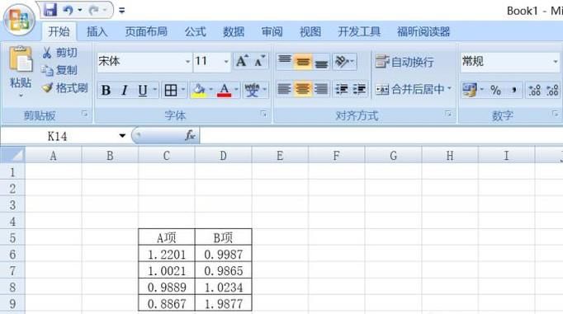
Task: Undo the last action
Action: 68,10
